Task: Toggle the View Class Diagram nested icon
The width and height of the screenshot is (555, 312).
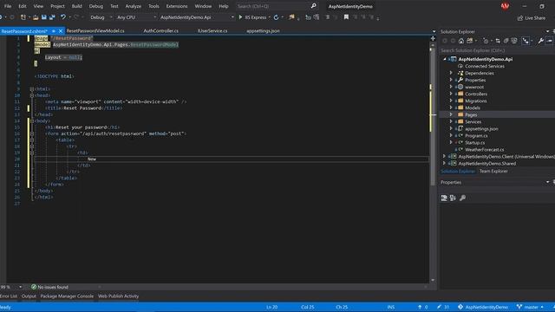Action: pyautogui.click(x=526, y=41)
